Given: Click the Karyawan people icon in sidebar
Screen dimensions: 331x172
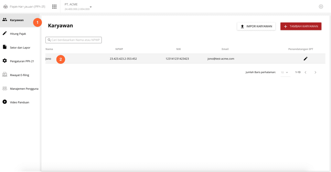Looking at the screenshot, I should [x=5, y=20].
